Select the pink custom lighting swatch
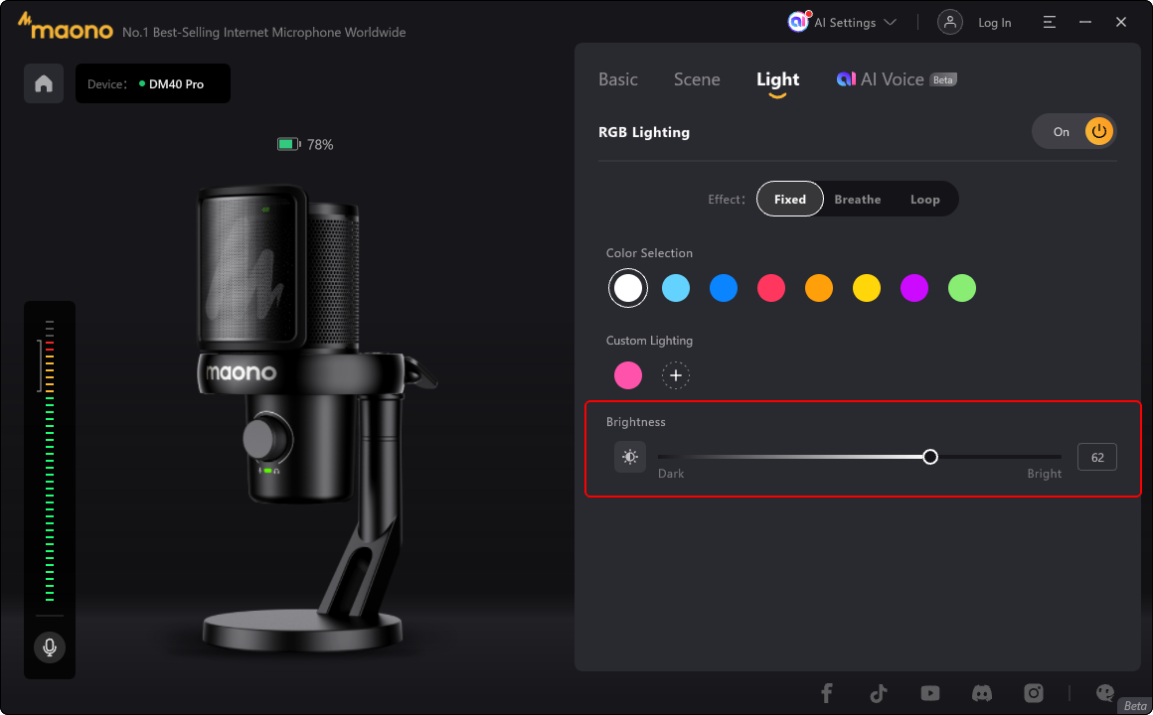1153x715 pixels. (628, 375)
